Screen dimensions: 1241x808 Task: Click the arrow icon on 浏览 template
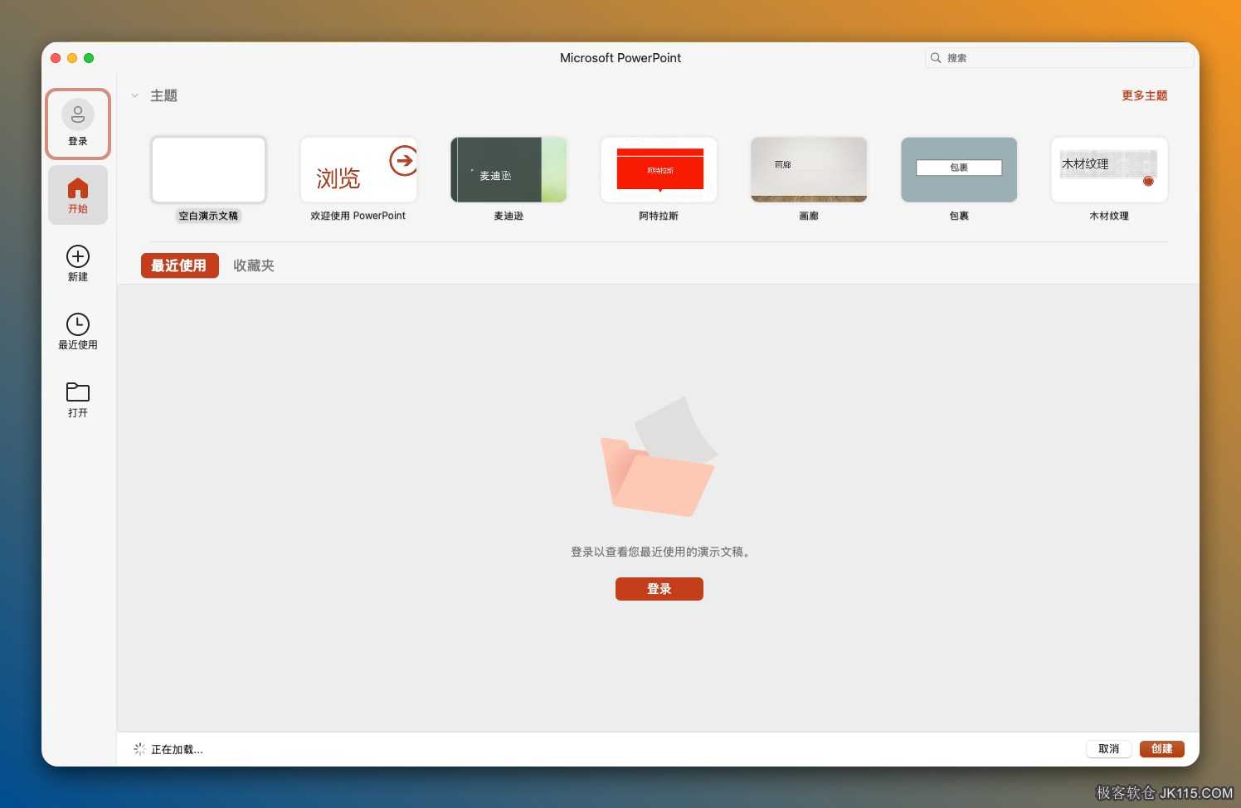click(403, 160)
